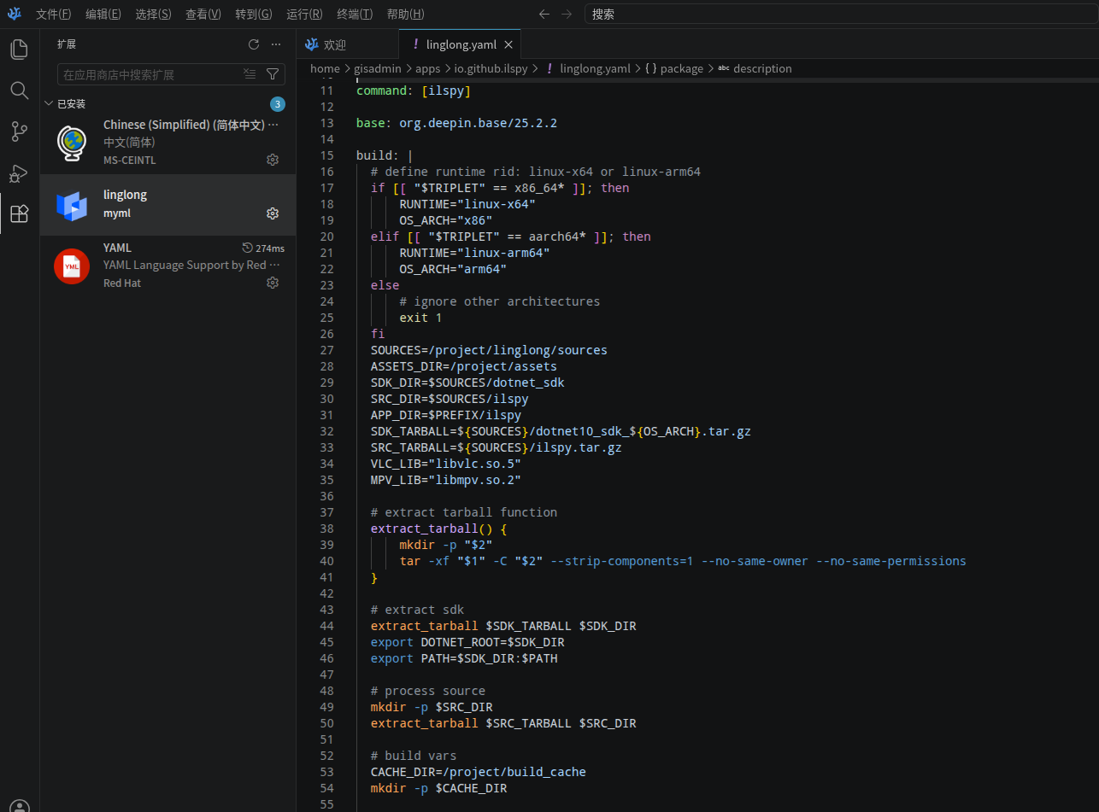Open the 帮助 menu
The image size is (1099, 812).
tap(405, 14)
